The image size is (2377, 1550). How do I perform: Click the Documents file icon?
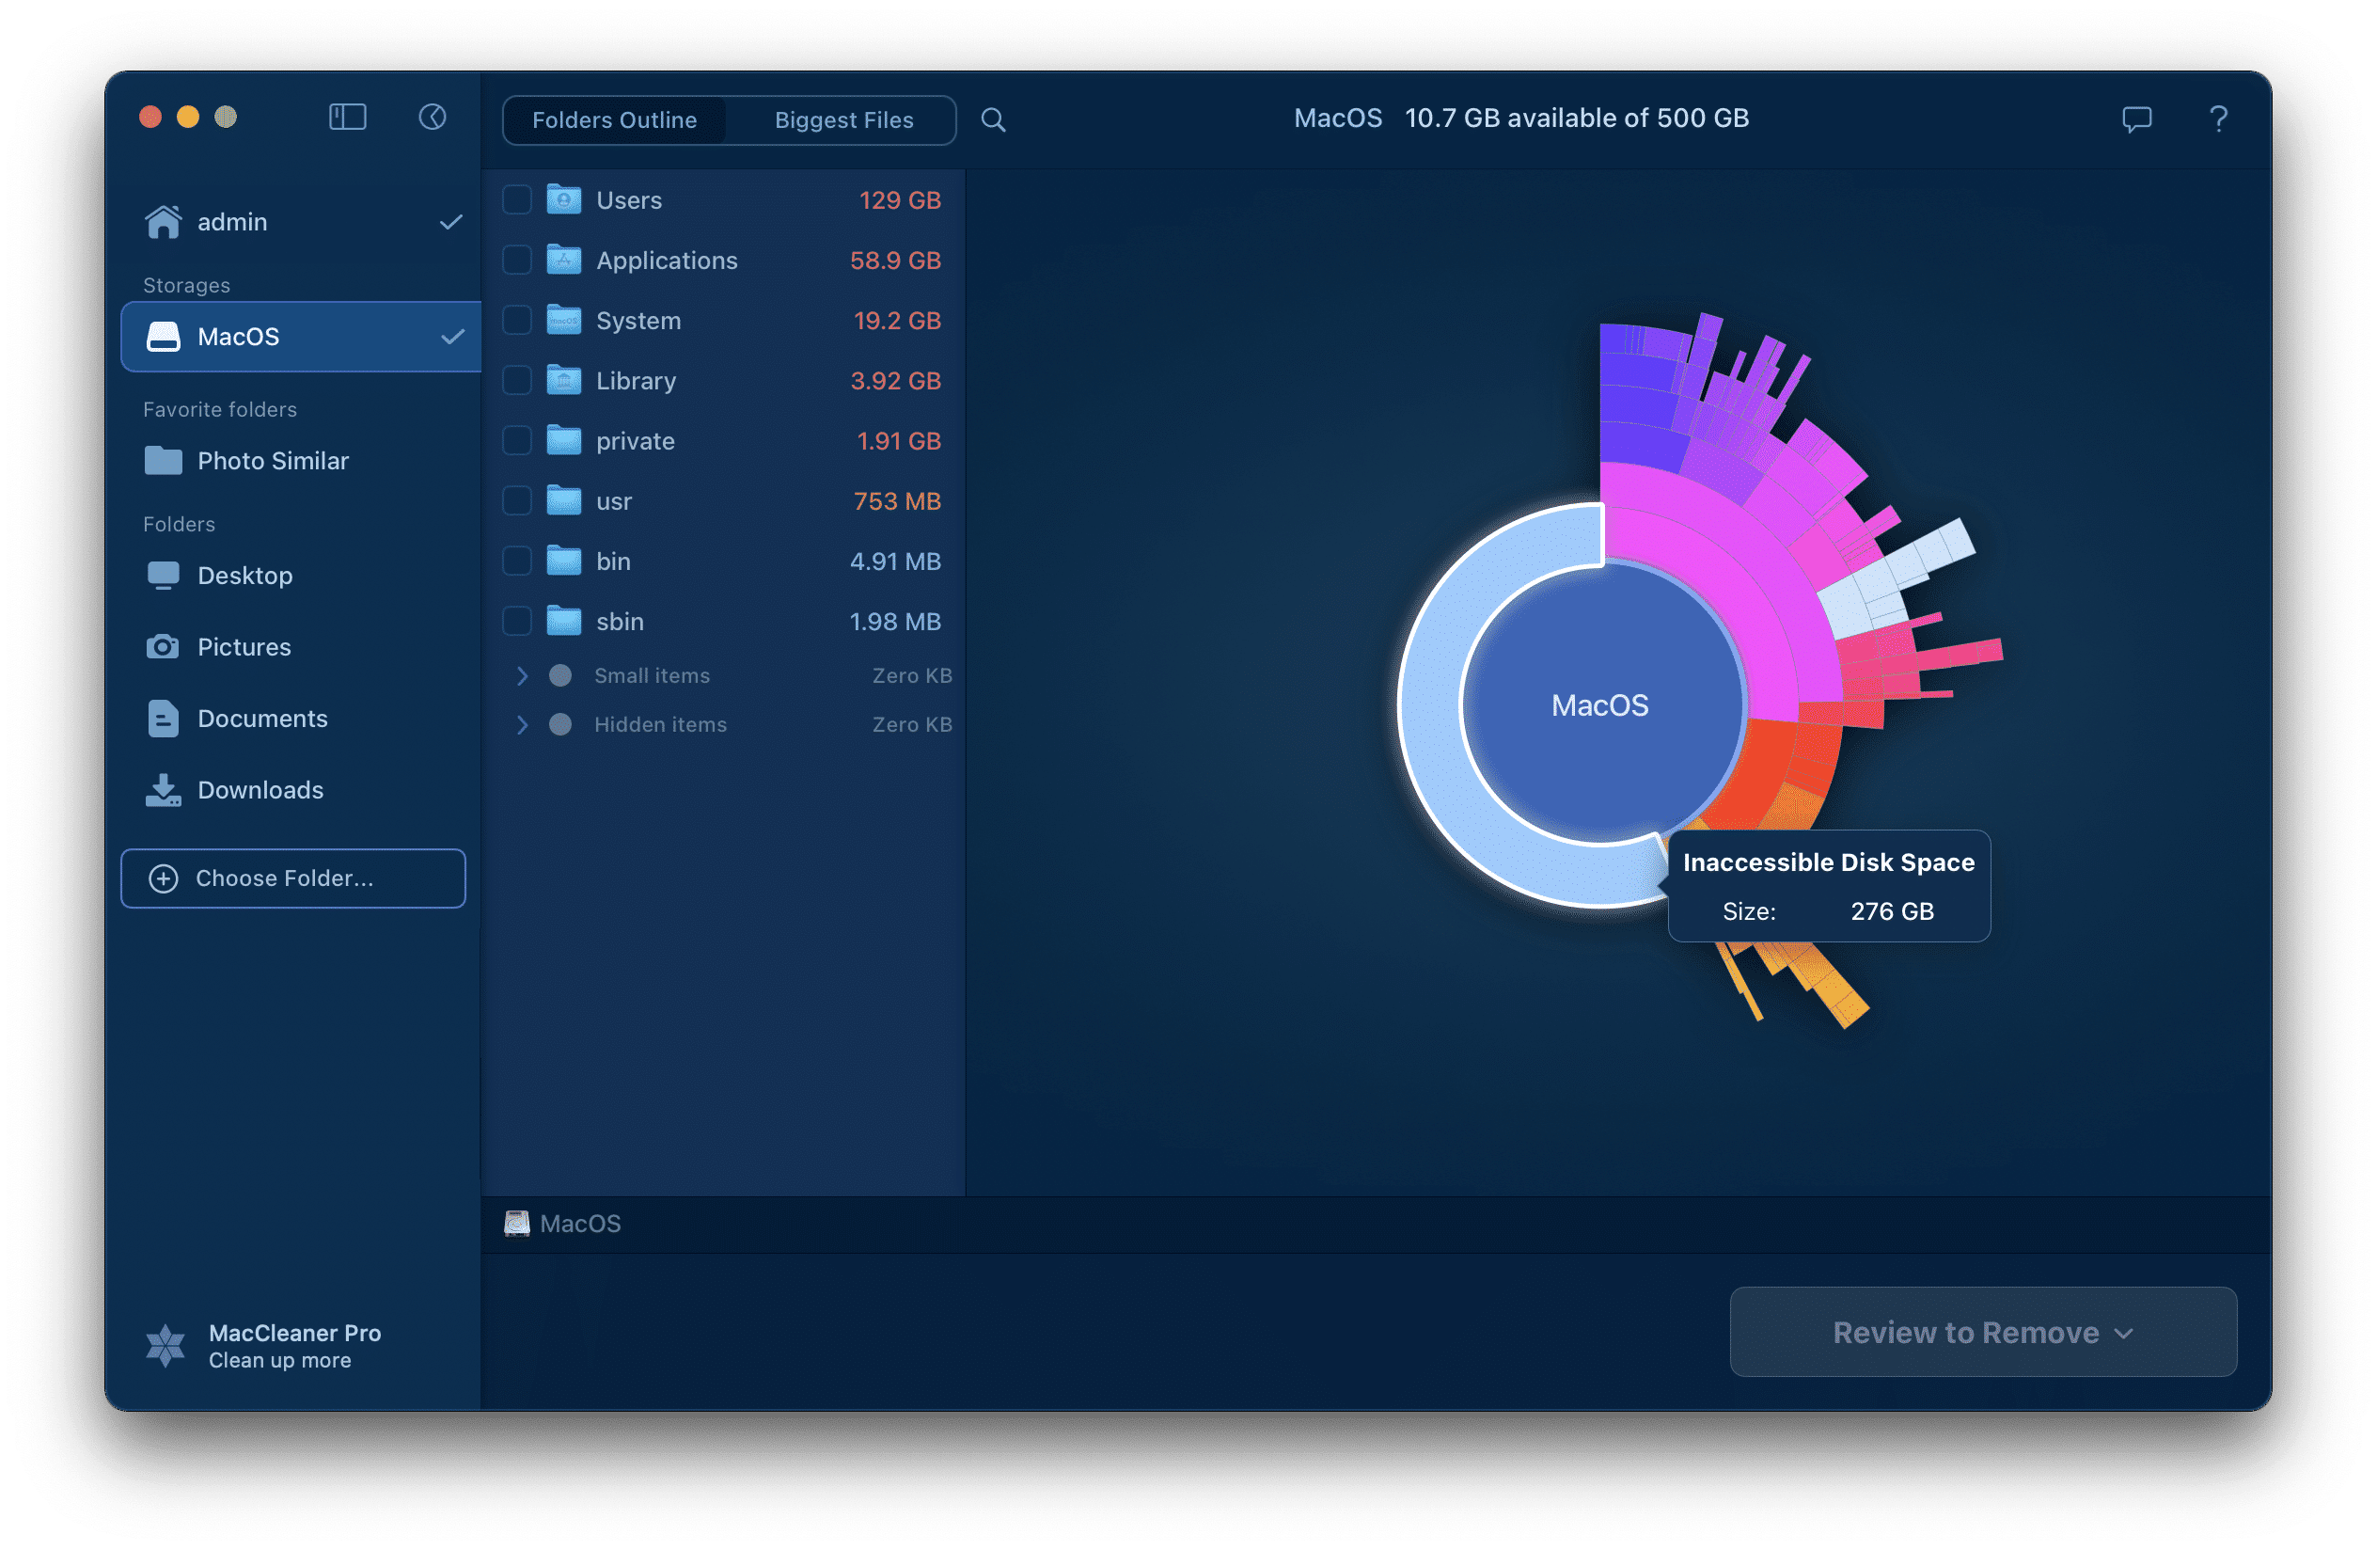(x=164, y=720)
